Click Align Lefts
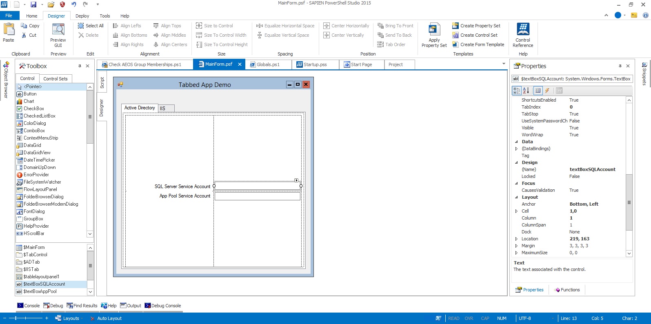Image resolution: width=651 pixels, height=324 pixels. tap(127, 26)
